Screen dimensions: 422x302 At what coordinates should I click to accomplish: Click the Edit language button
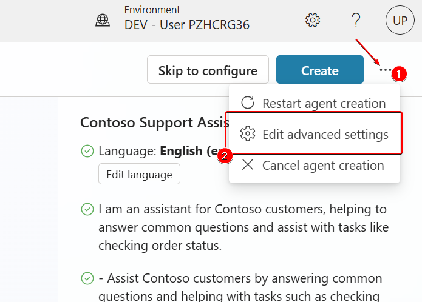click(139, 174)
